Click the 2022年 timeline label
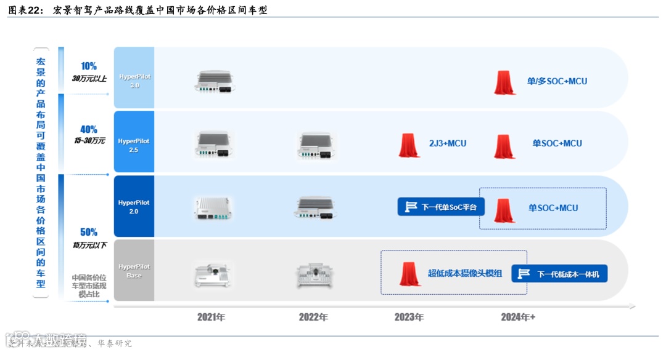666x352 pixels. 313,317
